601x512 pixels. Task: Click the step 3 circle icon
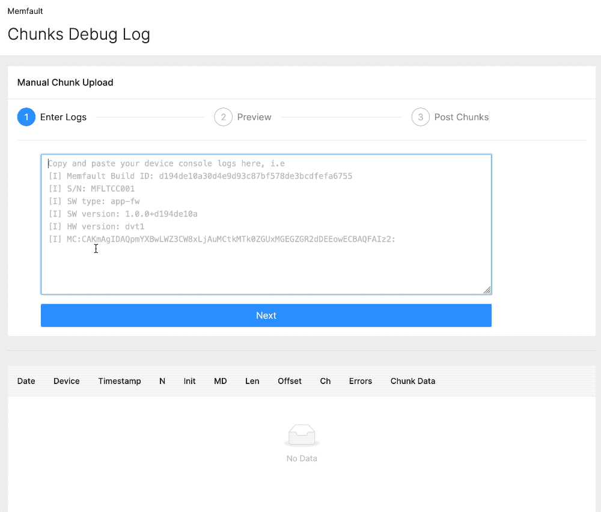420,117
